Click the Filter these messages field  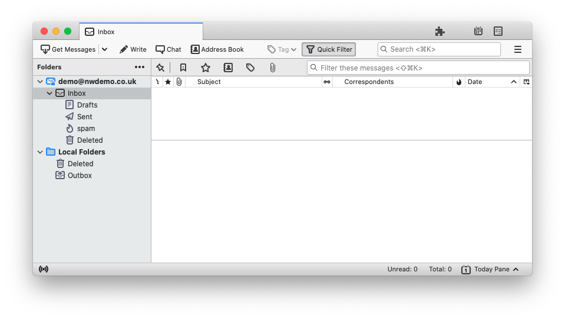pos(418,68)
